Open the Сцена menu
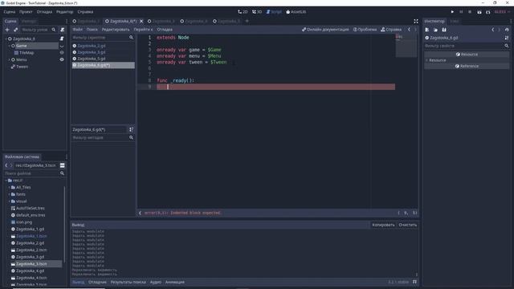The width and height of the screenshot is (514, 289). point(10,12)
